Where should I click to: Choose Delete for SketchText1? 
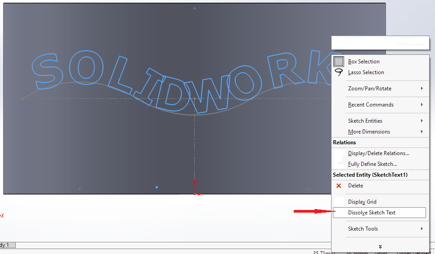coord(355,186)
